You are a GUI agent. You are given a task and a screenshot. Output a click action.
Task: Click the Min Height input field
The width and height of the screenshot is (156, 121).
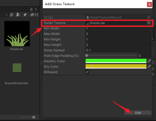coord(118,39)
